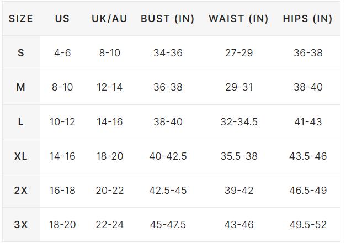Click the SIZE column header
Image resolution: width=346 pixels, height=243 pixels.
(21, 19)
